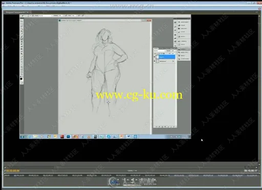This screenshot has height=190, width=262.
Task: Open the Program monitor panel menu at the top right
Action: click(x=256, y=12)
